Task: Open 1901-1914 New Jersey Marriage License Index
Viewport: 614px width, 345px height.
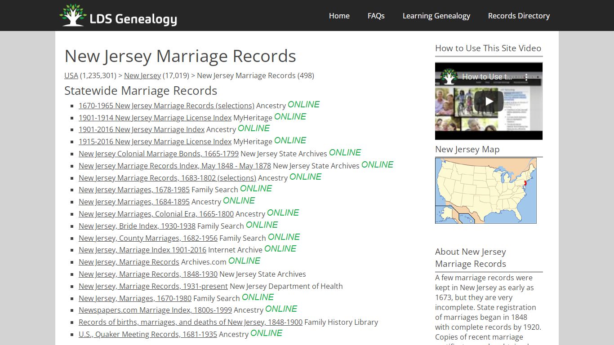Action: pyautogui.click(x=155, y=118)
